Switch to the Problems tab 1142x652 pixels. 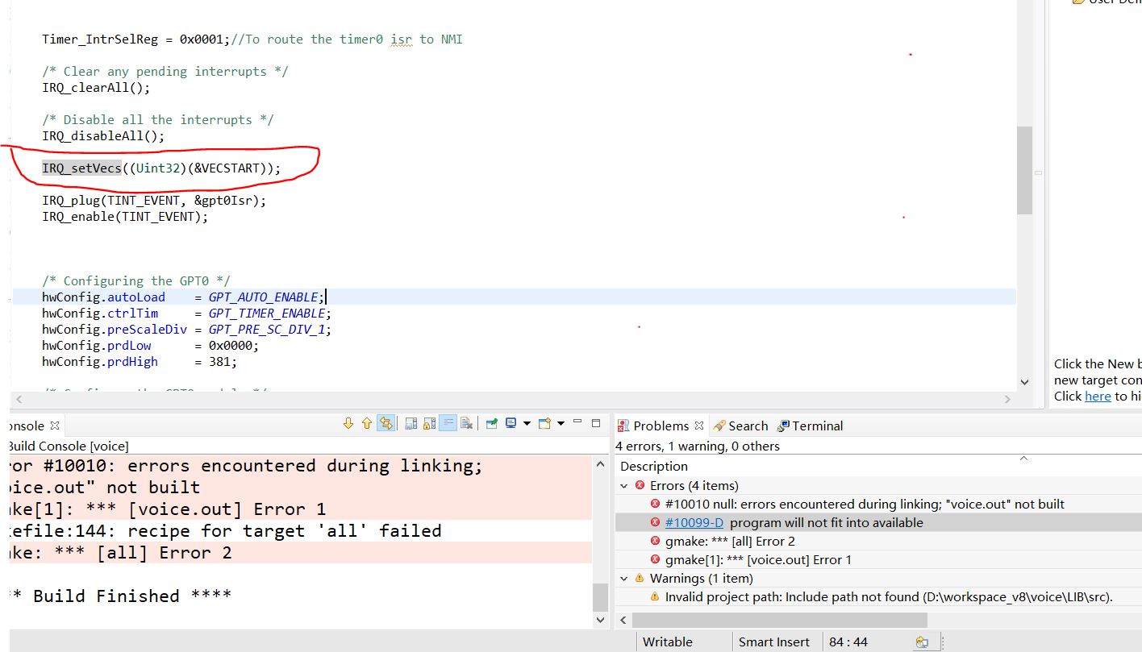661,426
